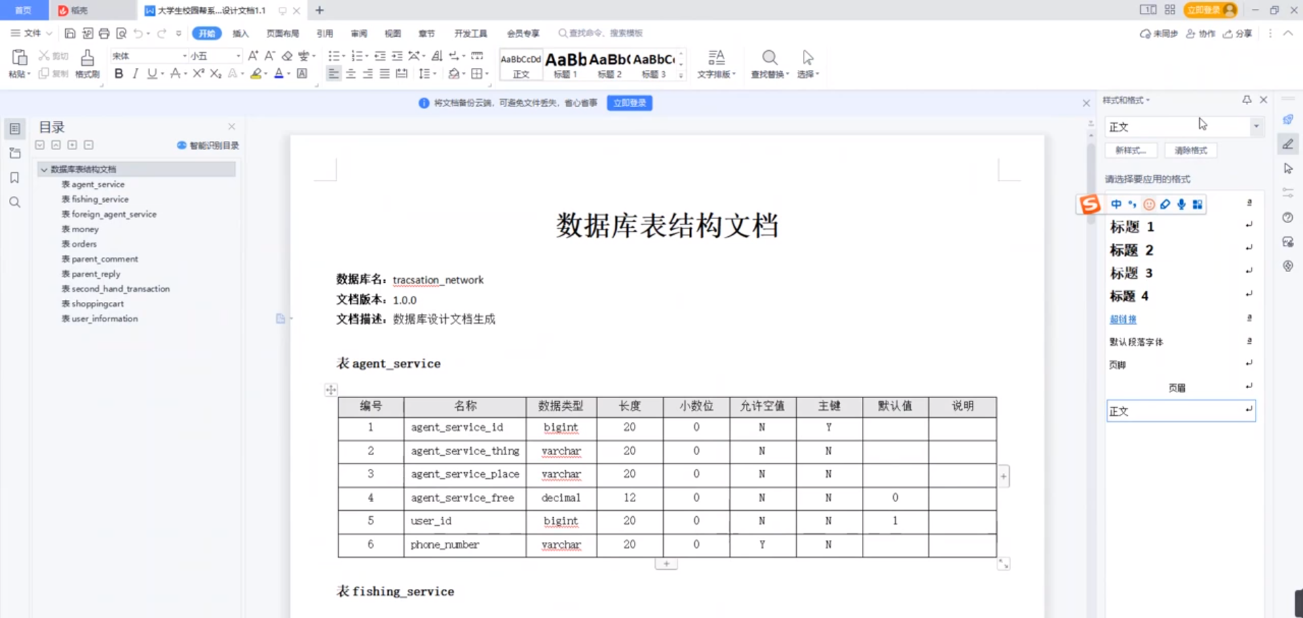Open 文件 menu dropdown

pyautogui.click(x=31, y=33)
